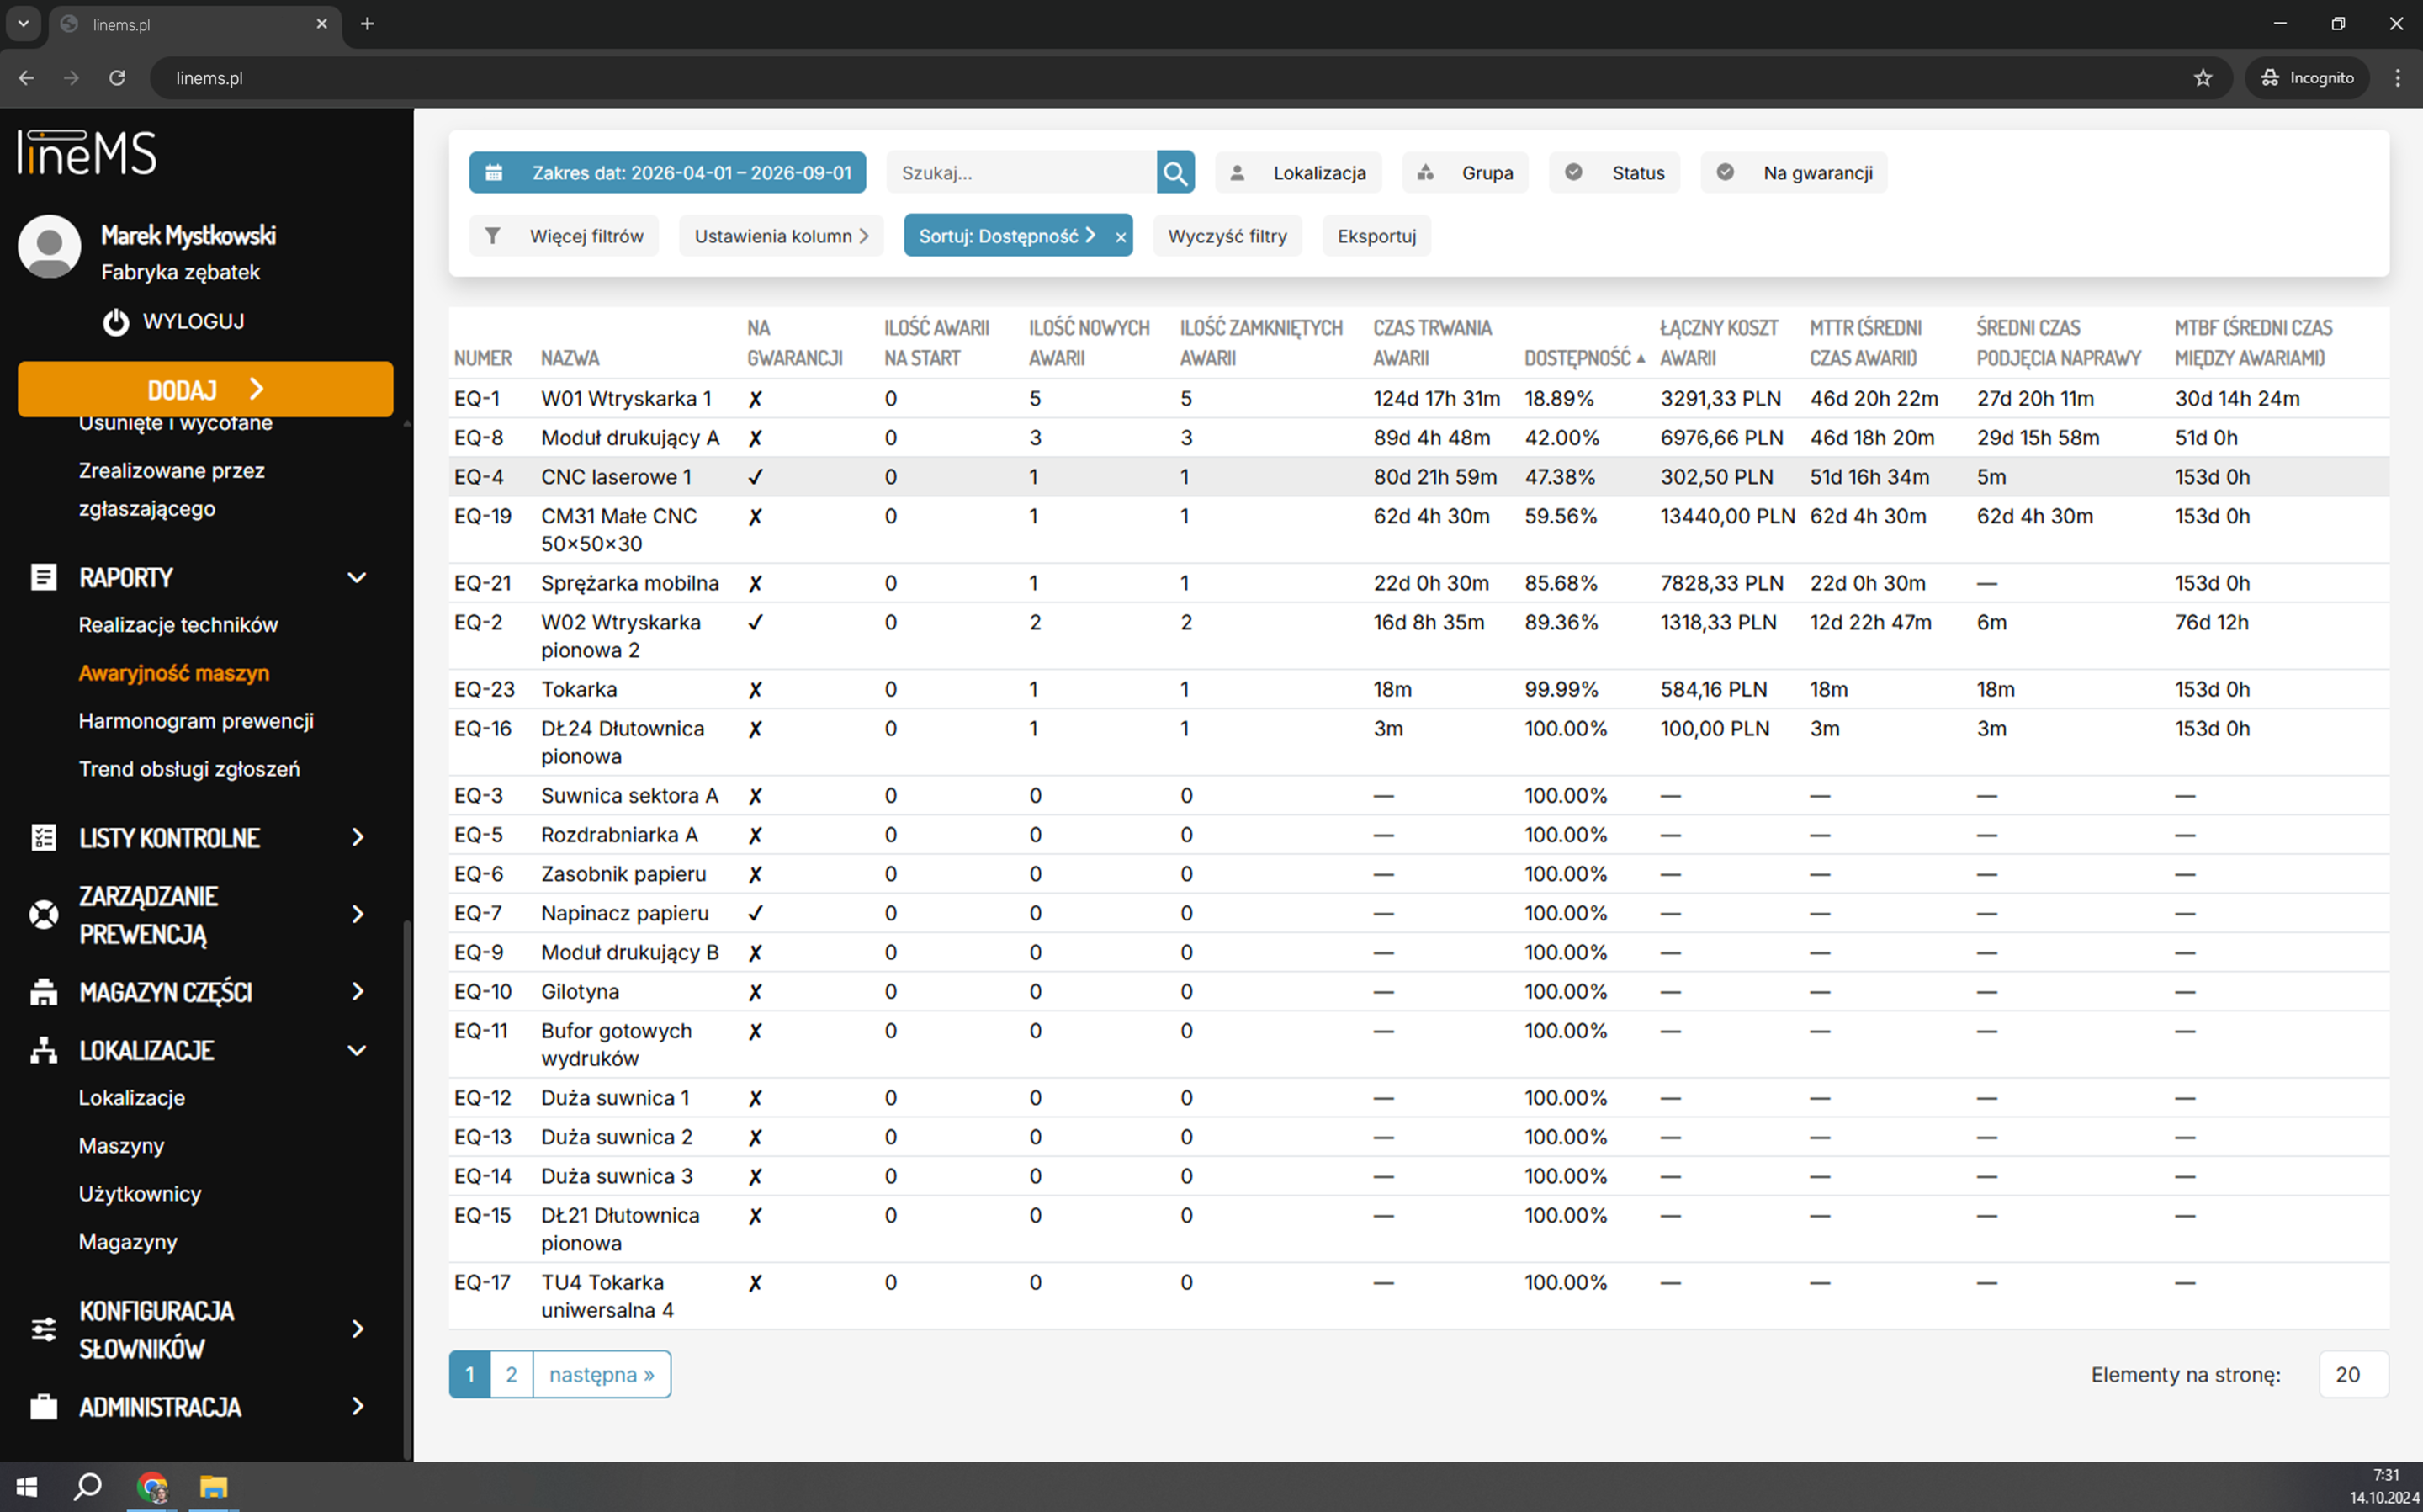Open the Status filter
Viewport: 2423px width, 1512px height.
click(1614, 173)
